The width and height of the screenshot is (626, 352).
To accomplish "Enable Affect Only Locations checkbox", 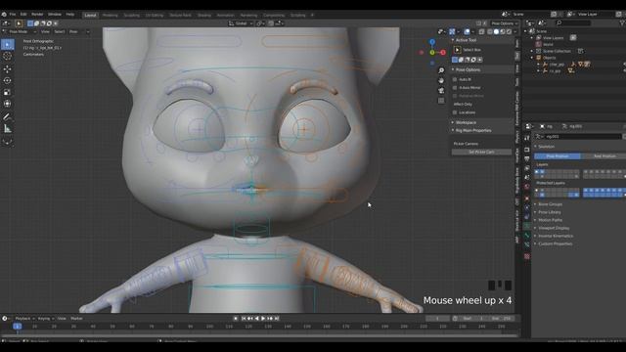I will [455, 112].
